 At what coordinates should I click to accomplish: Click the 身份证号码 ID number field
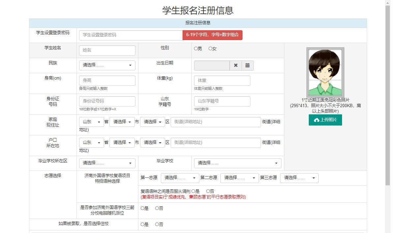[x=107, y=101]
